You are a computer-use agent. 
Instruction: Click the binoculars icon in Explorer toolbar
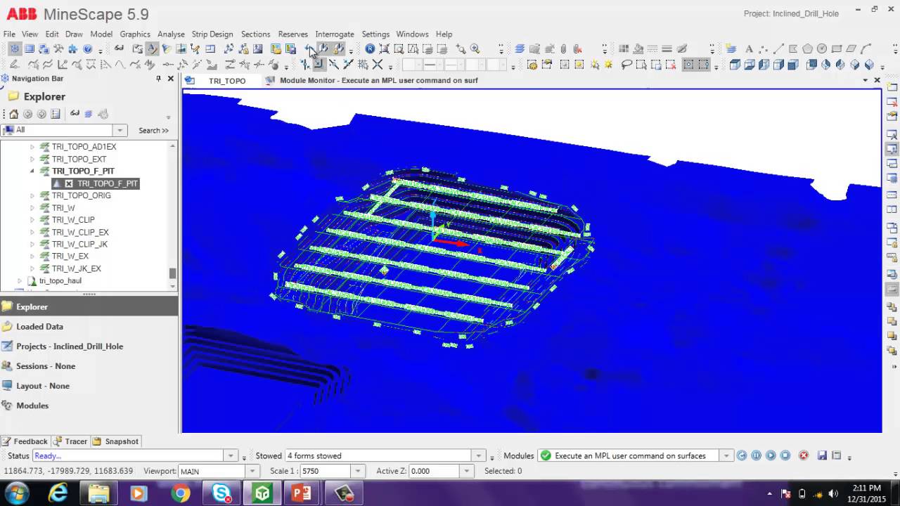[x=75, y=114]
